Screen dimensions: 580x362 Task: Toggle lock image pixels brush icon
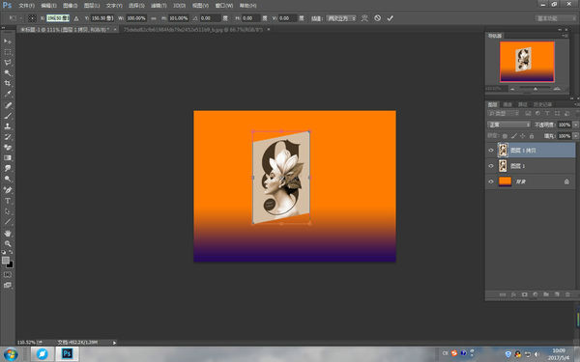(514, 136)
